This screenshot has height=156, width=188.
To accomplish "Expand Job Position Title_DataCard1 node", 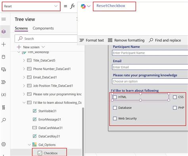I will (24, 86).
